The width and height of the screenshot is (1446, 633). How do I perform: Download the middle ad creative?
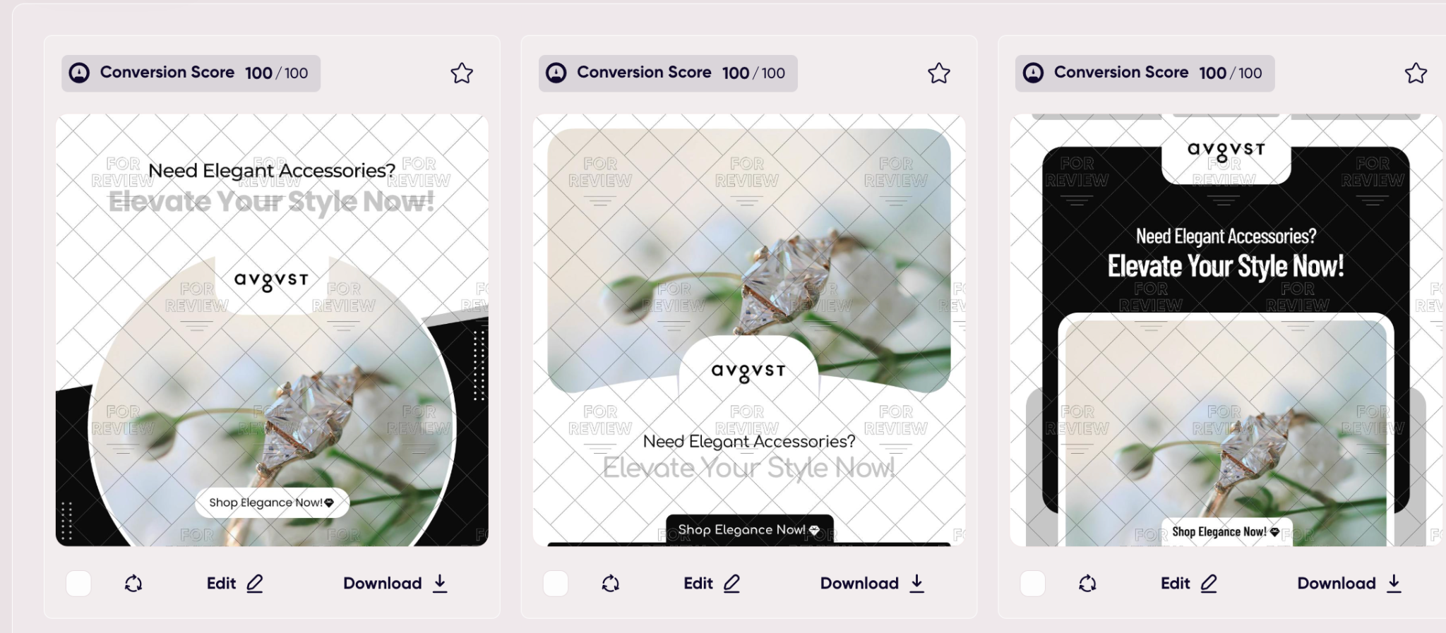(873, 584)
